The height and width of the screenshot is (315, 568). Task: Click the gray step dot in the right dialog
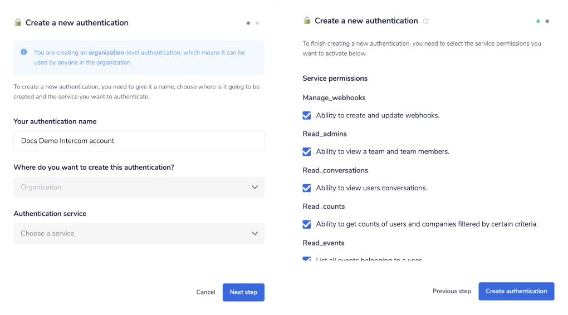[x=547, y=21]
